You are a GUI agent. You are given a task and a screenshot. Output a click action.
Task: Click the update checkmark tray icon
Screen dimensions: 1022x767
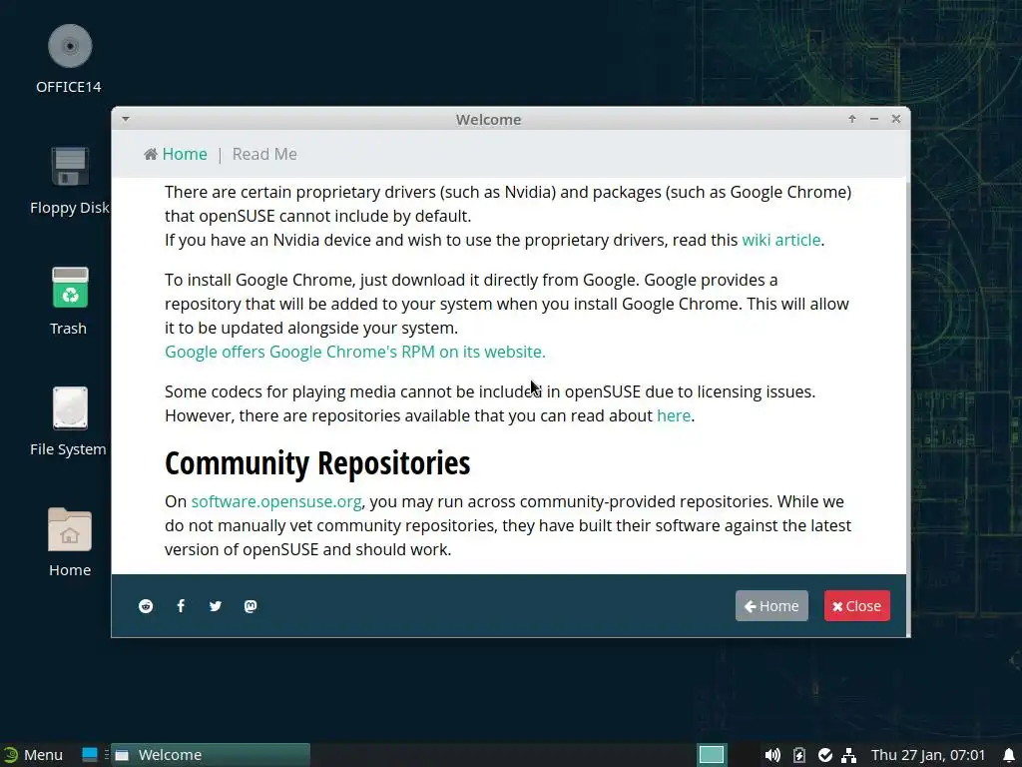[x=825, y=755]
